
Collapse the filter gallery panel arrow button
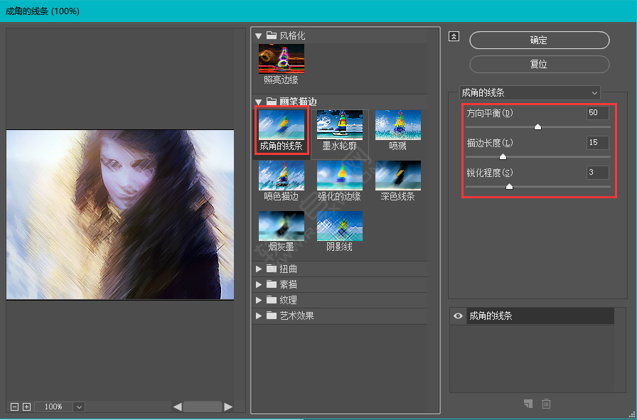pos(454,38)
